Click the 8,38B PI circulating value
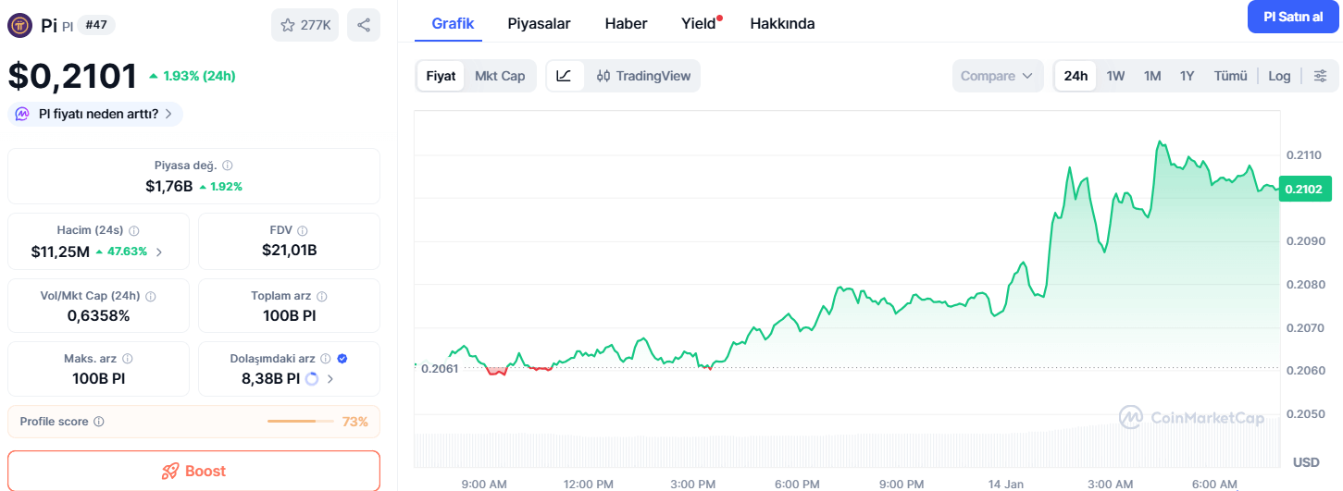1343x491 pixels. pos(270,378)
